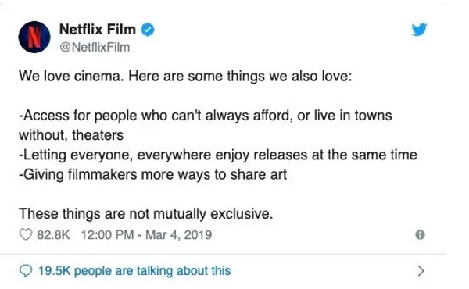Click the Twitter bird logo
This screenshot has width=469, height=289.
coord(419,30)
